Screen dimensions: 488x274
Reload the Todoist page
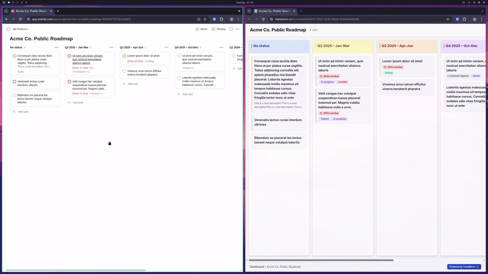click(x=20, y=19)
